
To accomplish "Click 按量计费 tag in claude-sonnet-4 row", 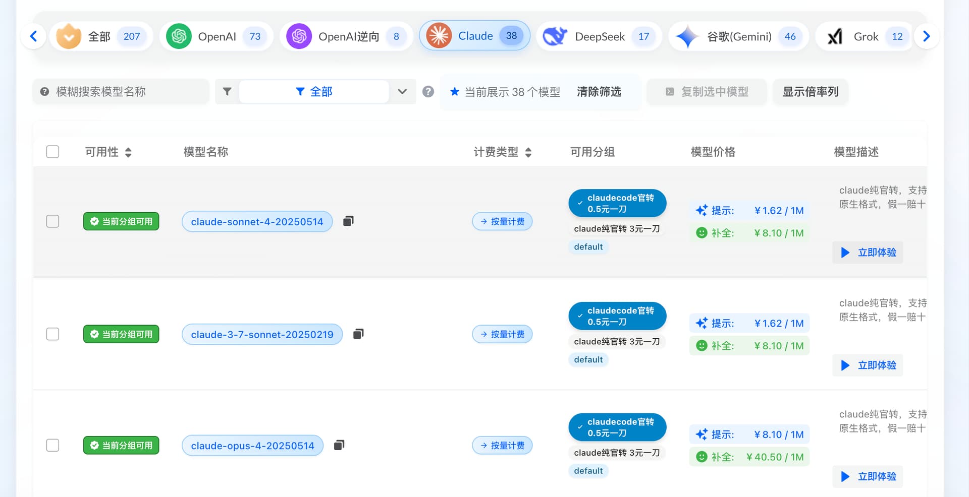I will pos(502,221).
